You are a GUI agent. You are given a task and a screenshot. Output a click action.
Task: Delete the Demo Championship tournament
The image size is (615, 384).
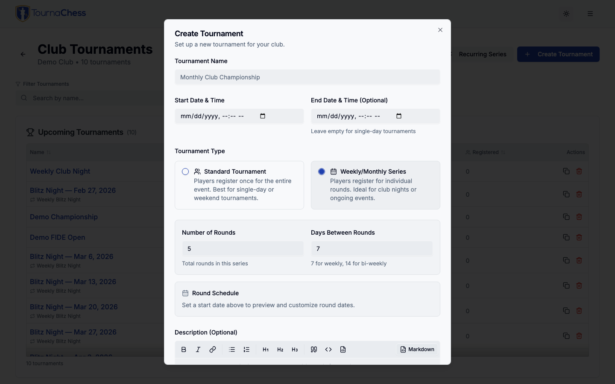pos(580,217)
